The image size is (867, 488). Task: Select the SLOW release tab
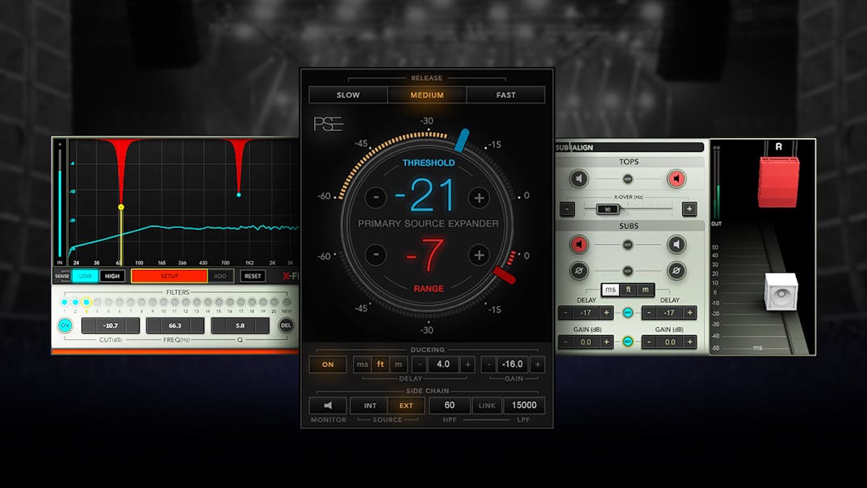(x=348, y=95)
